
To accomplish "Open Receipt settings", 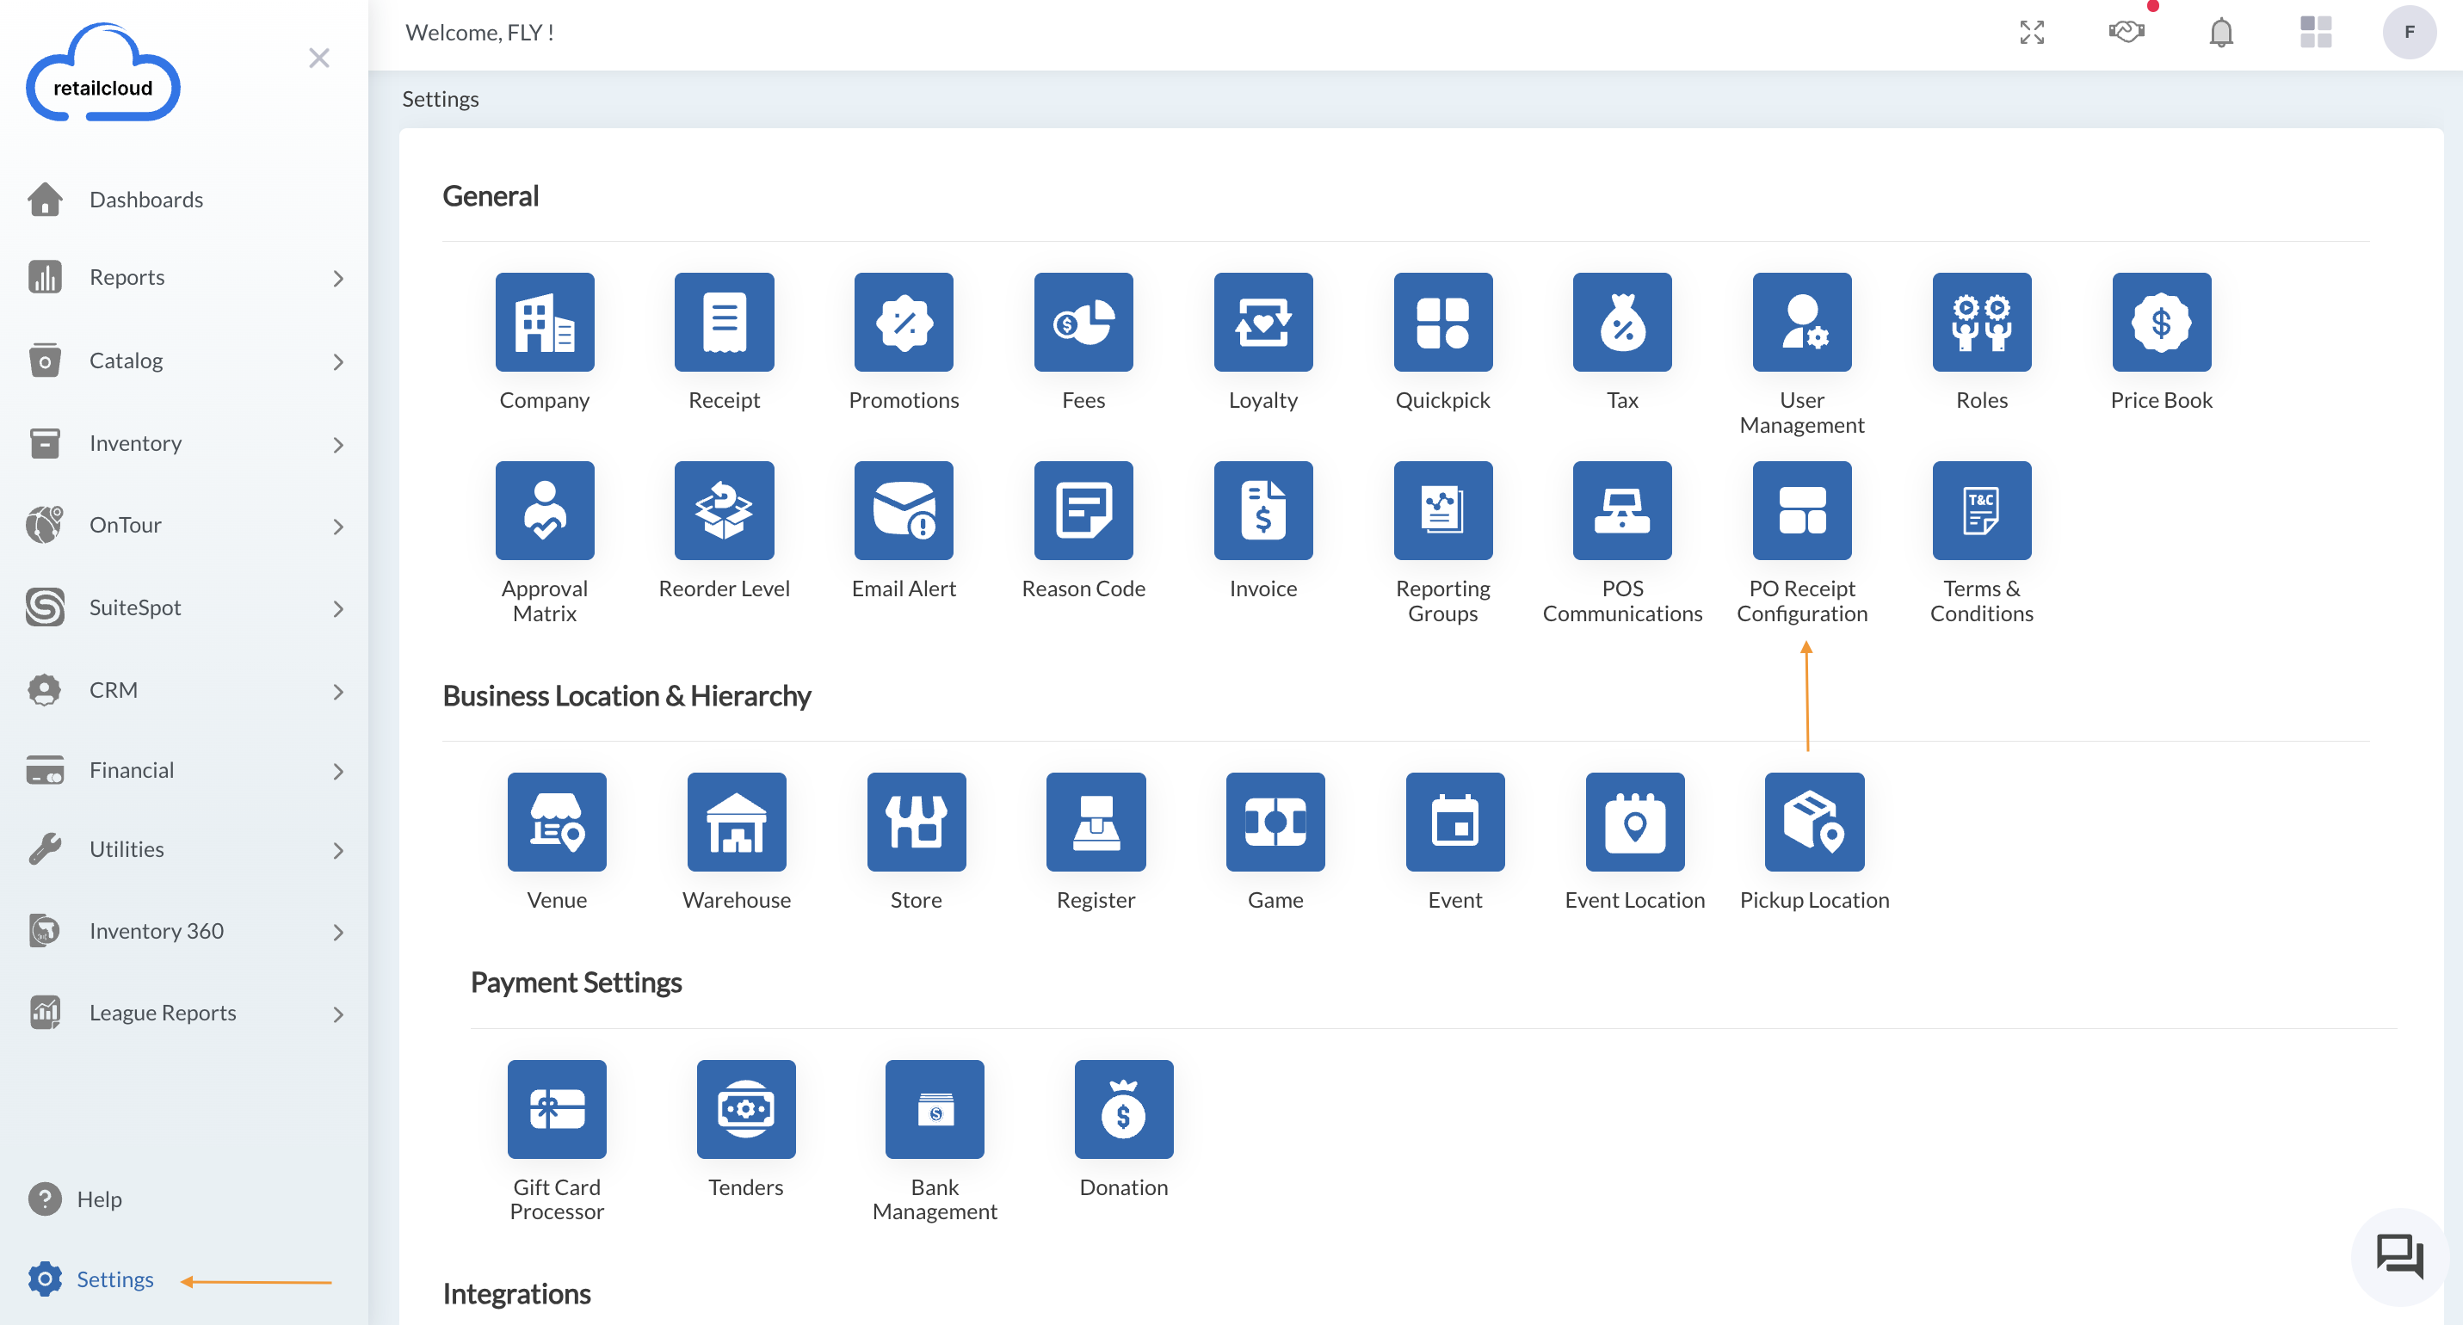I will 724,322.
